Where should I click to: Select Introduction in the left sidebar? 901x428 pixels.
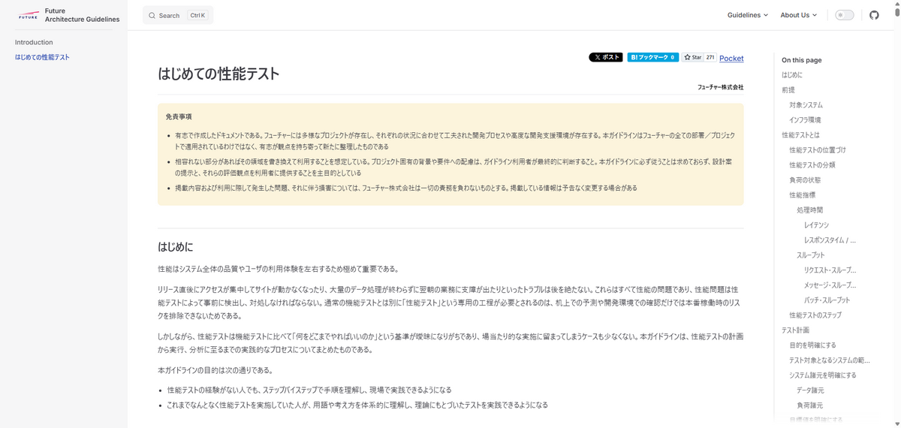34,42
